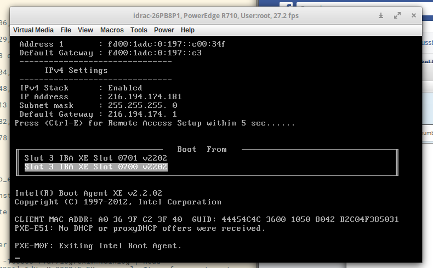Click the PXE-M0F Exiting Boot Agent line
433x268 pixels.
pos(98,246)
